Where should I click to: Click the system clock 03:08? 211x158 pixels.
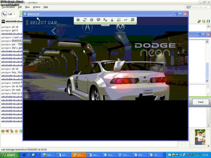[x=205, y=155]
